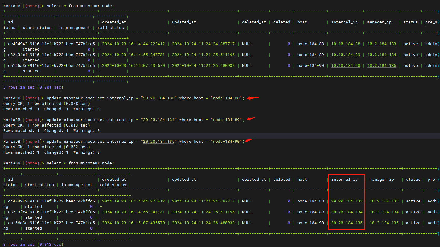Screen dimensions: 440x247
Task: Click manager IP 10.2.184.135 beside 10.10.184.90
Action: [x=382, y=66]
